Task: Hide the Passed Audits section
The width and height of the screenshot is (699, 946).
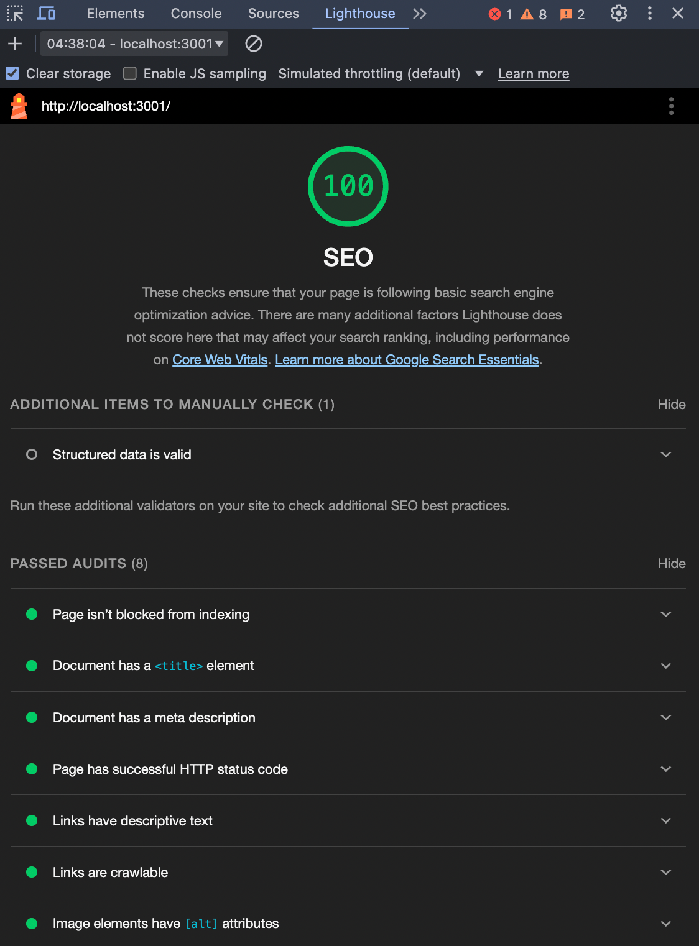Action: [671, 563]
